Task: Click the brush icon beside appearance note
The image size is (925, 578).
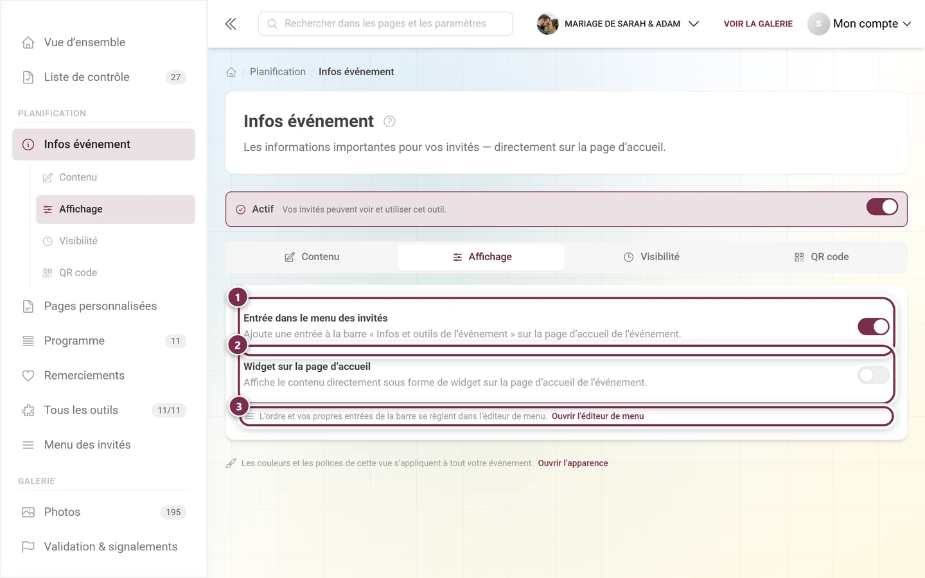Action: pos(231,463)
